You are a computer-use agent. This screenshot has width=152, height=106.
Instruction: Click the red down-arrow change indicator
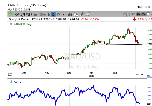point(135,19)
